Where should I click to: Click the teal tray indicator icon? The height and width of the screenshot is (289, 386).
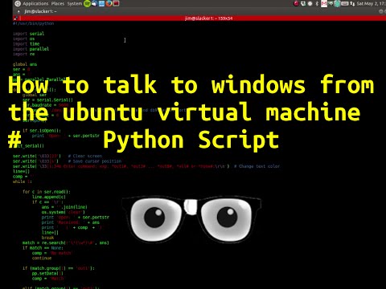click(x=337, y=3)
